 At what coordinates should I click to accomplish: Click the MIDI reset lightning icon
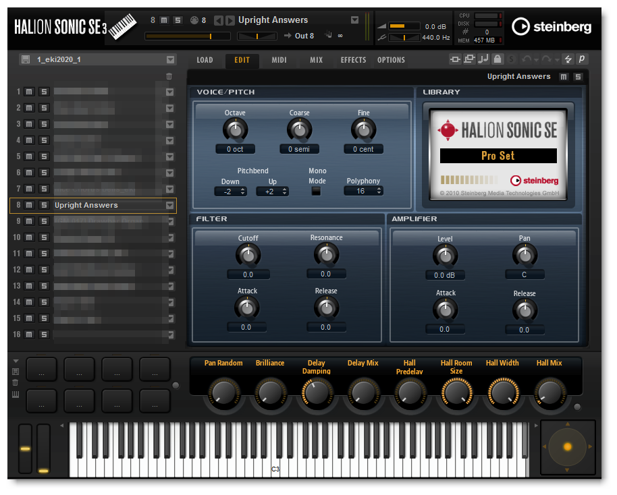point(568,59)
